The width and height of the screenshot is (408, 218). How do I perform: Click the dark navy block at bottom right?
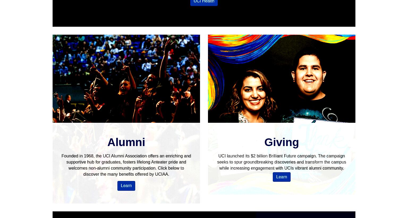coord(306,215)
